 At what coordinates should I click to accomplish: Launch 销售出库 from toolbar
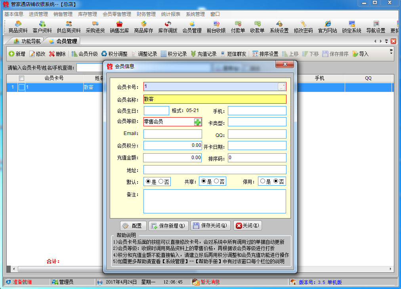[x=119, y=27]
